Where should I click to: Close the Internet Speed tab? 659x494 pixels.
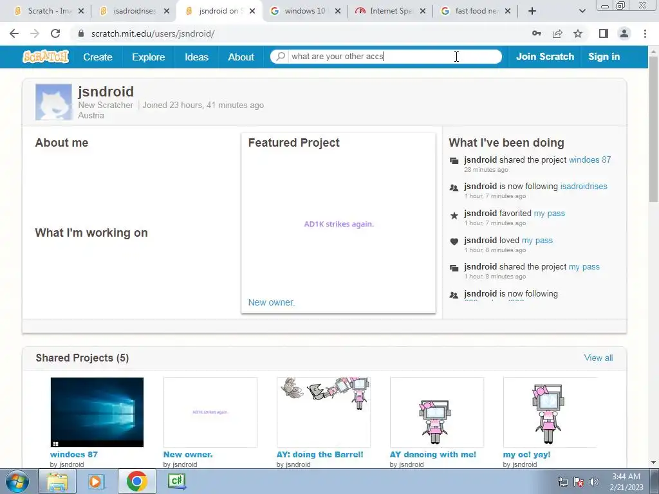point(423,11)
